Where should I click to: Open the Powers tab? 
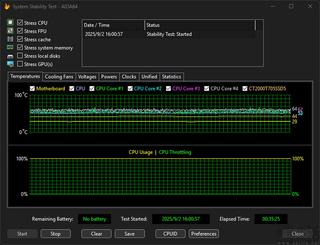click(x=109, y=77)
